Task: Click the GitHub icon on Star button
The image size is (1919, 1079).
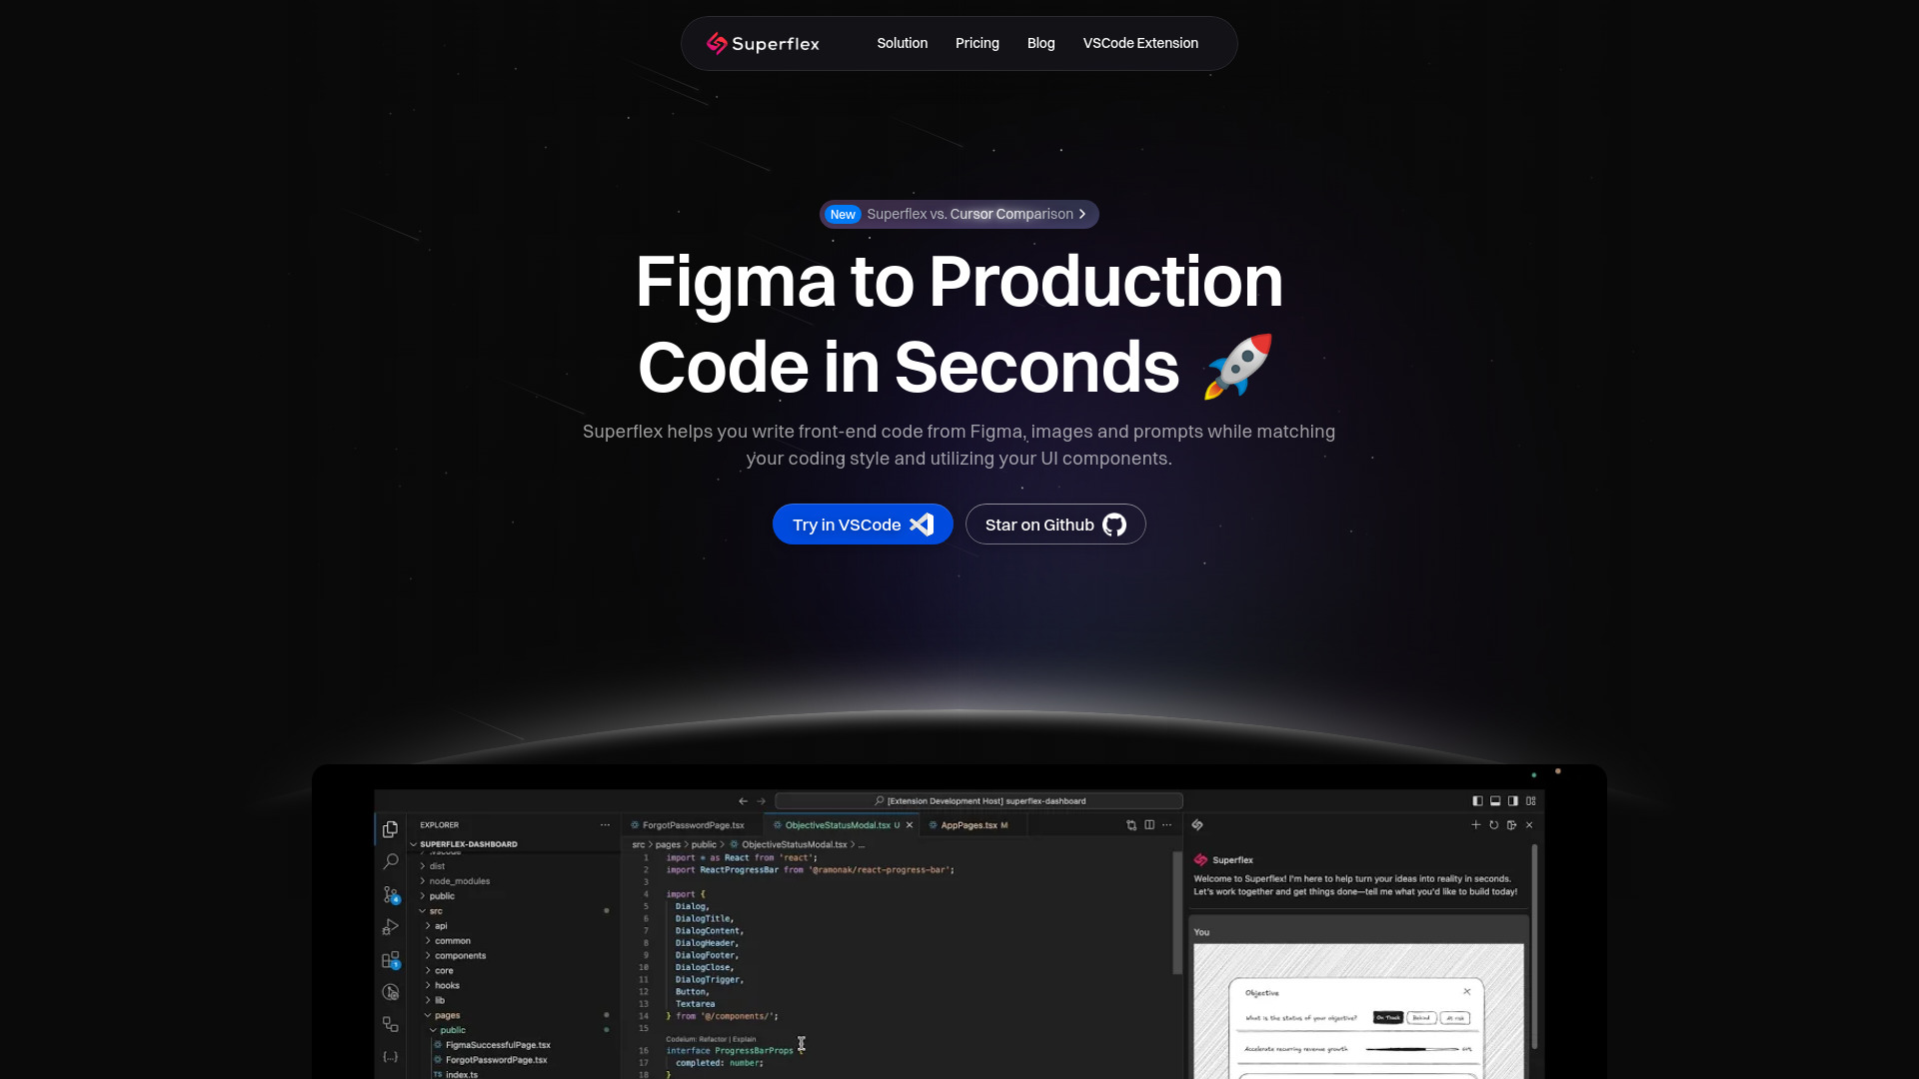Action: point(1112,525)
